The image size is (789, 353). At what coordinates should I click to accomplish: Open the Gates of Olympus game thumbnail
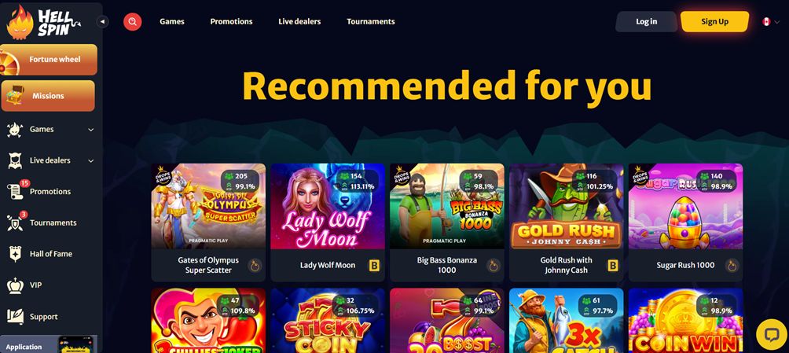pyautogui.click(x=208, y=206)
